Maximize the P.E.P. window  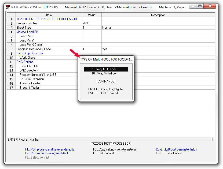point(200,6)
